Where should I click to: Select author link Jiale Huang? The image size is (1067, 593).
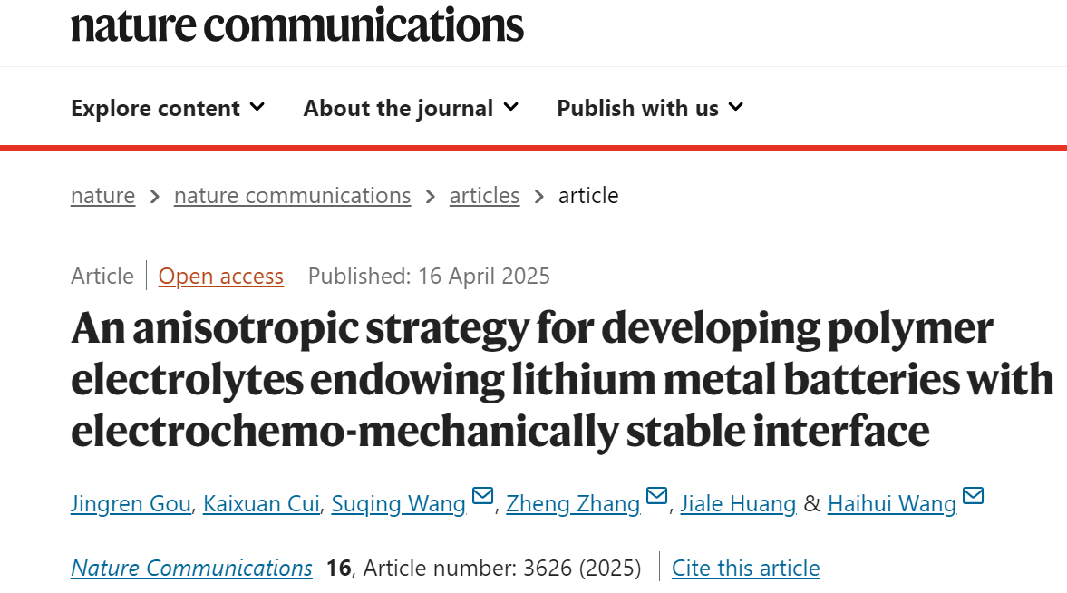(738, 504)
